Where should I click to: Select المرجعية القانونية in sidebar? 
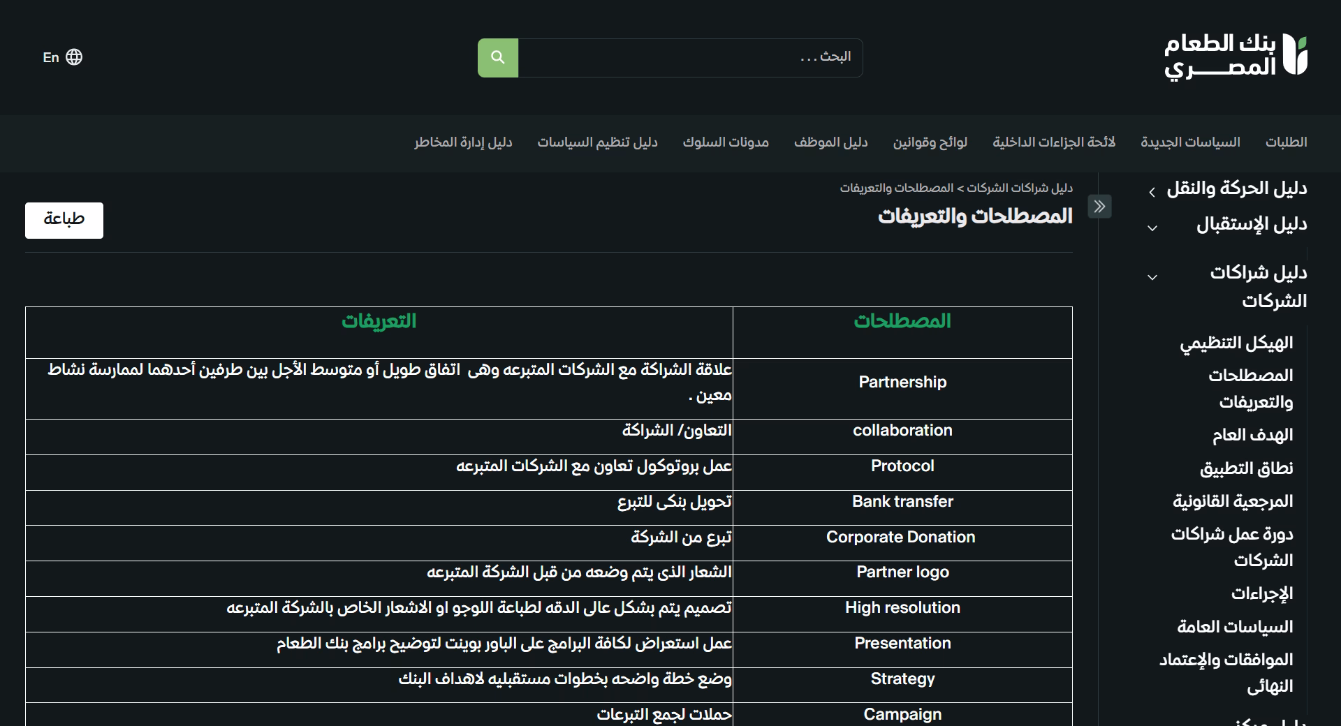1233,501
